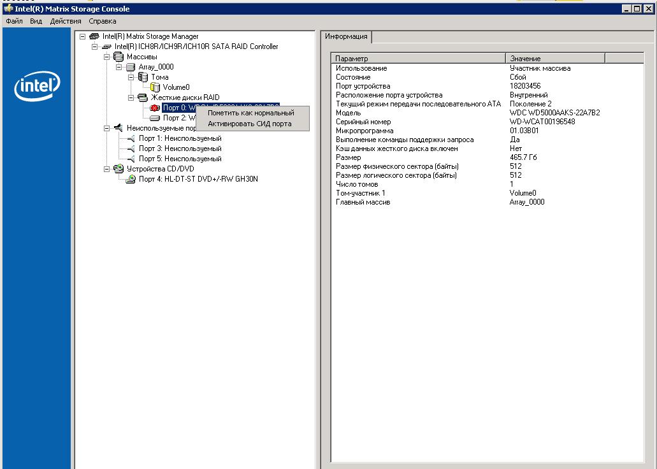Collapse the Intel Matrix Storage Manager root node
This screenshot has width=657, height=469.
(83, 36)
